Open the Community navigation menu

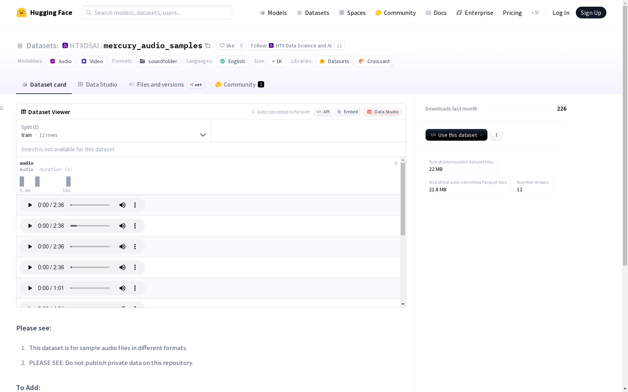pos(395,13)
